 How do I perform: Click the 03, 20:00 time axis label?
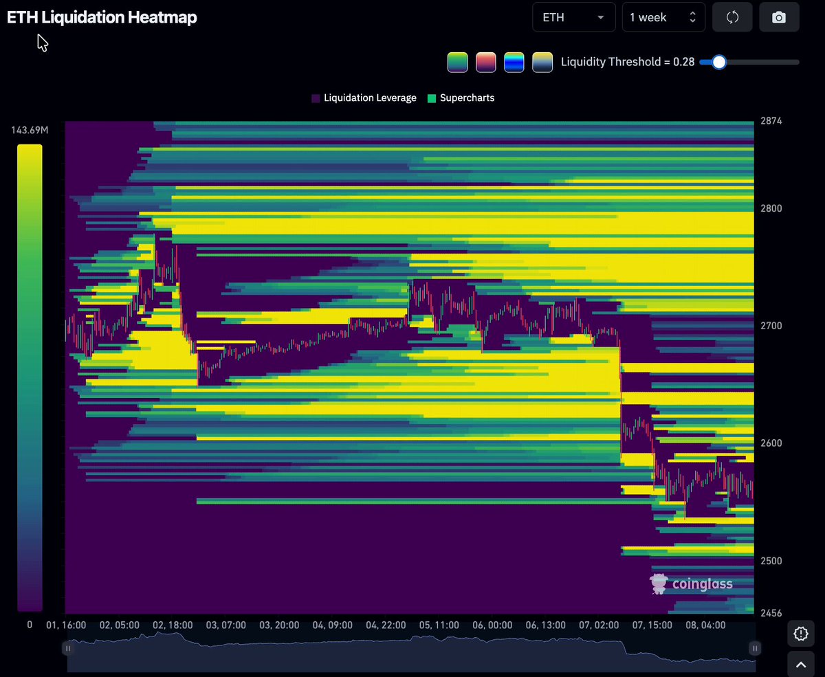[279, 625]
